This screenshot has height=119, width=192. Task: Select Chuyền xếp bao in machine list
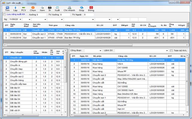pos(34,84)
